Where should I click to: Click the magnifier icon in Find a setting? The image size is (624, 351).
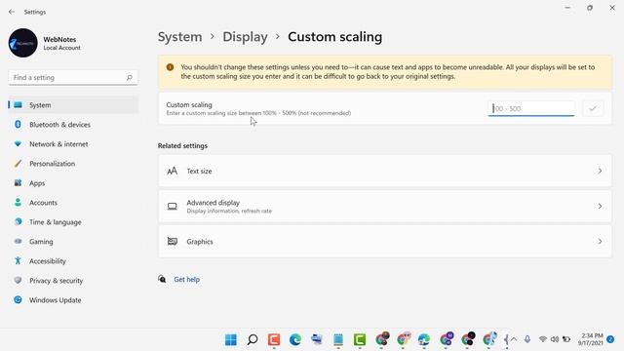coord(130,78)
